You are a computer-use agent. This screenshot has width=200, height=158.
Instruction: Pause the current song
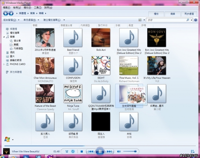pyautogui.click(x=100, y=151)
